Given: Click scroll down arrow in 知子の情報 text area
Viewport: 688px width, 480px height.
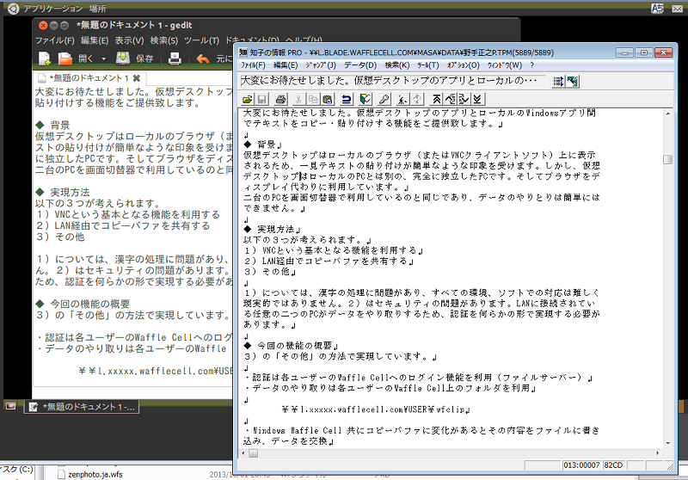Looking at the screenshot, I should pos(668,443).
